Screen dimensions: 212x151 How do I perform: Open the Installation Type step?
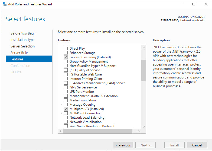(x=22, y=40)
